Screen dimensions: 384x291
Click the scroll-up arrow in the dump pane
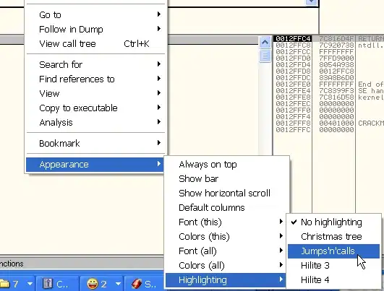pos(265,43)
